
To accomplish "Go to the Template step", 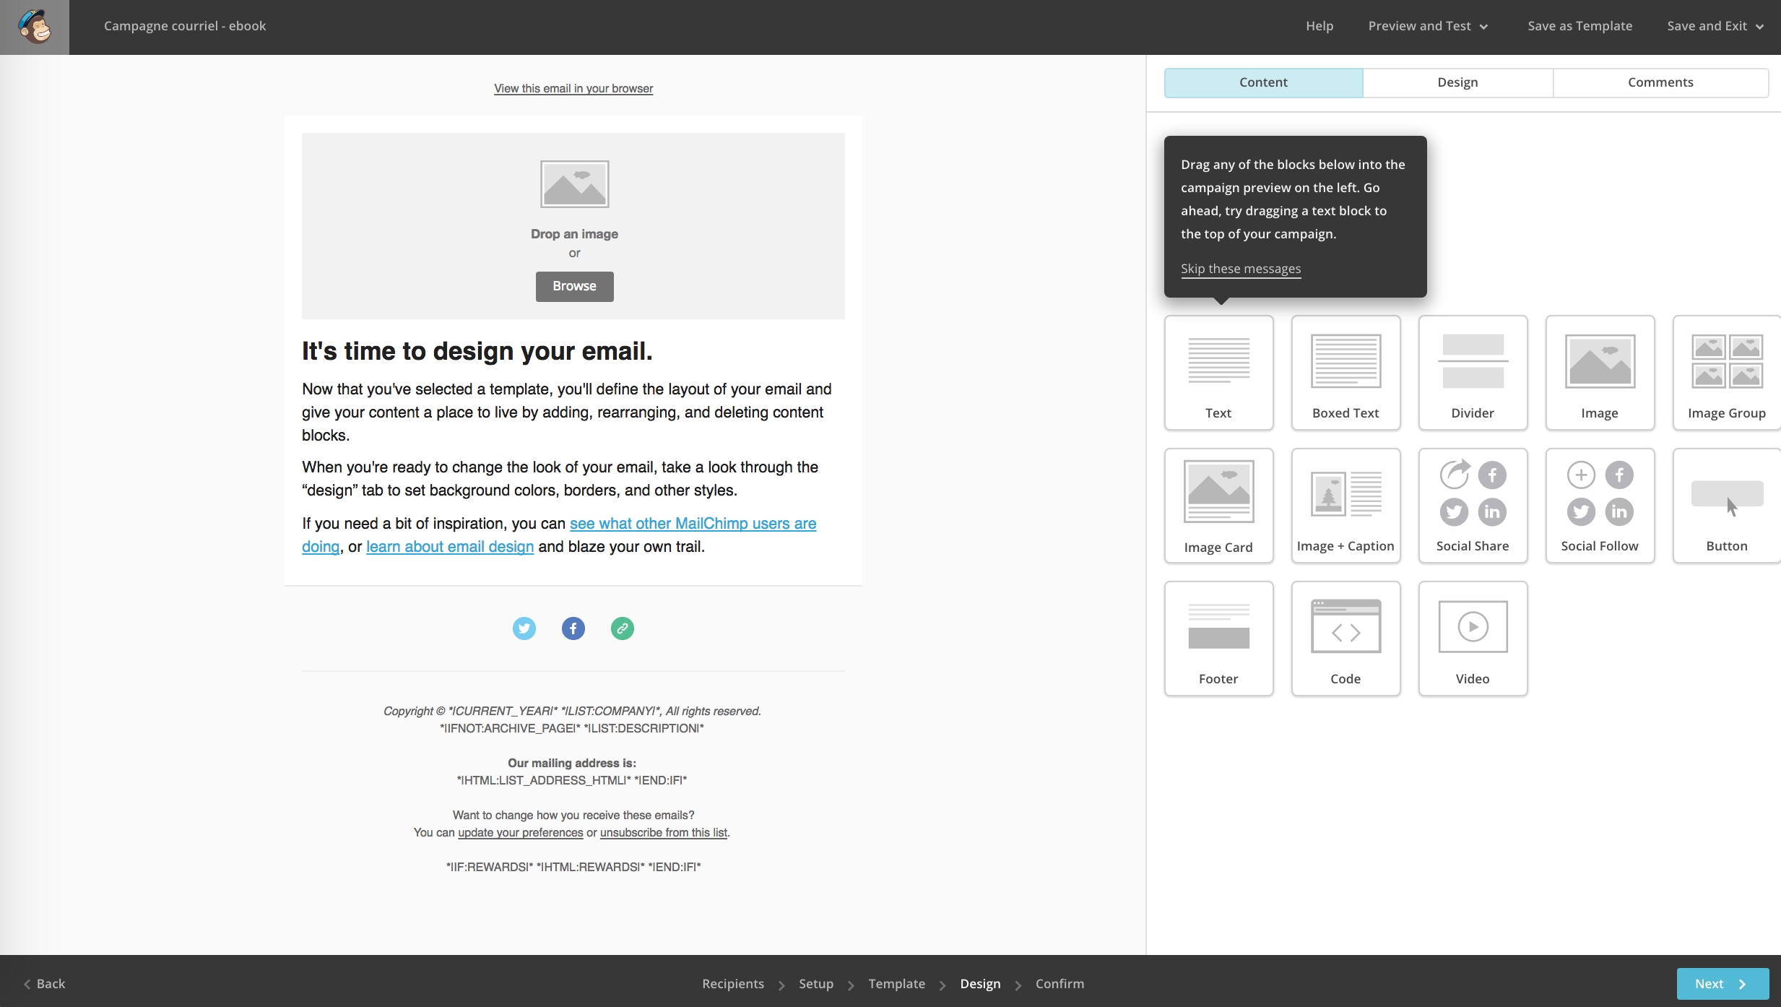I will click(x=896, y=983).
